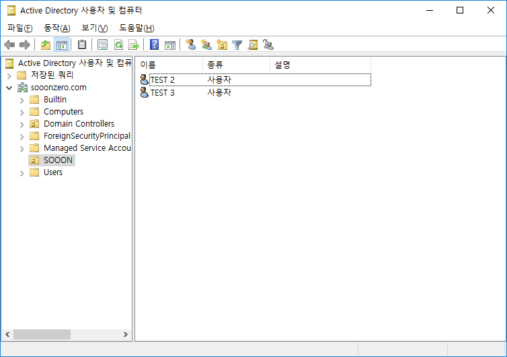Screen dimensions: 507x357
Task: Click the tree pane scroll left arrow
Action: pos(7,334)
